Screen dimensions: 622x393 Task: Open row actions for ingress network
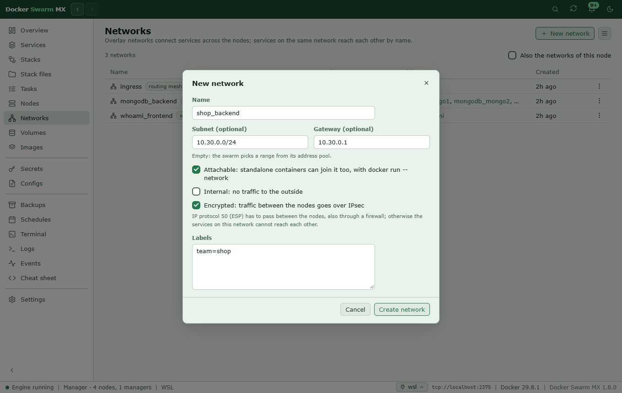point(599,86)
